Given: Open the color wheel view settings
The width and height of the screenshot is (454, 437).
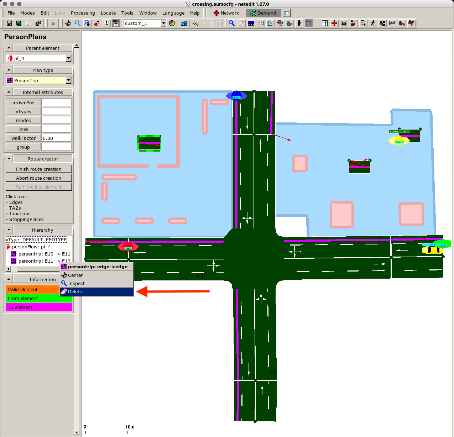Looking at the screenshot, I should [172, 23].
